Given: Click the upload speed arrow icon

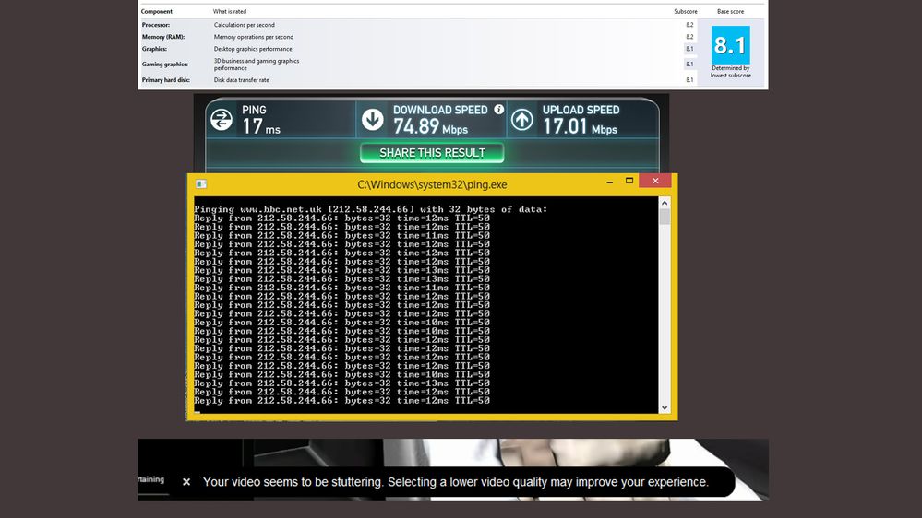Looking at the screenshot, I should (x=521, y=120).
